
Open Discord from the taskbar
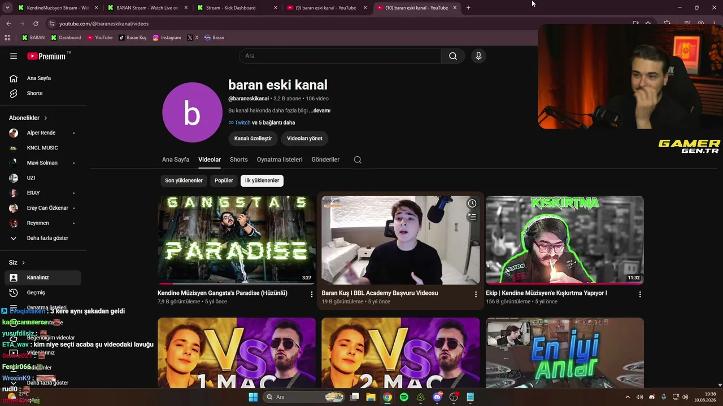(x=437, y=397)
